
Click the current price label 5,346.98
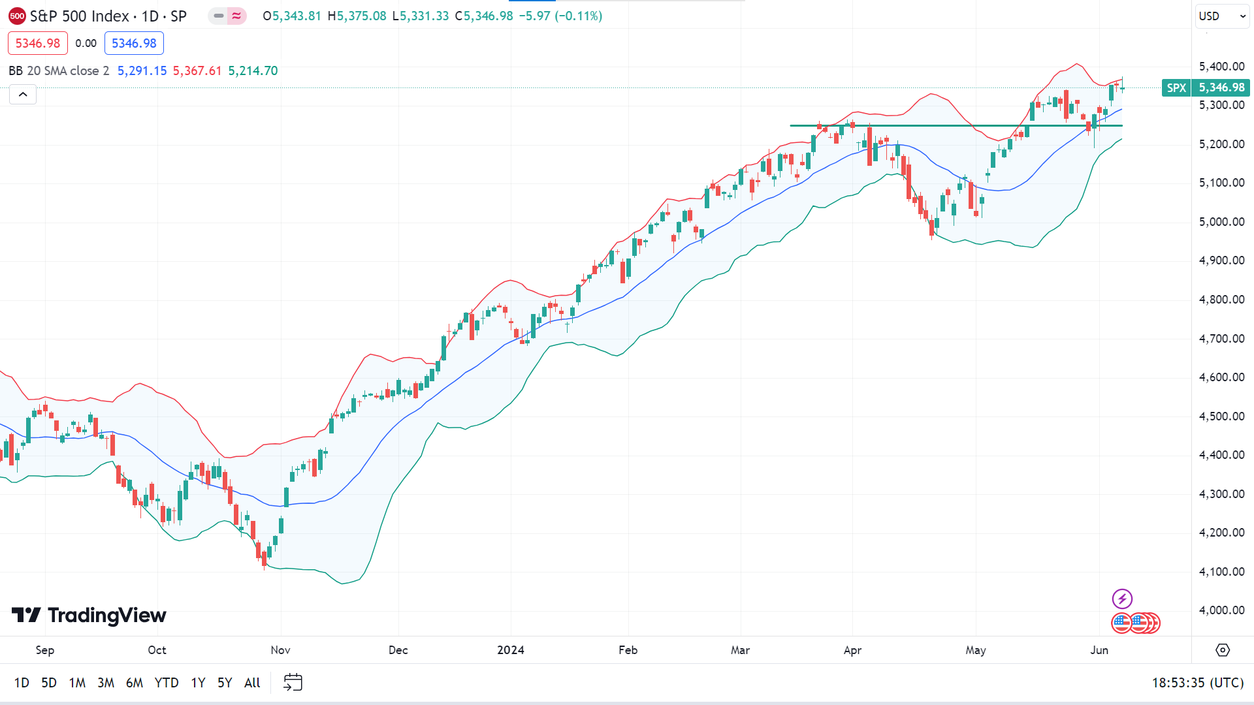pos(1221,87)
